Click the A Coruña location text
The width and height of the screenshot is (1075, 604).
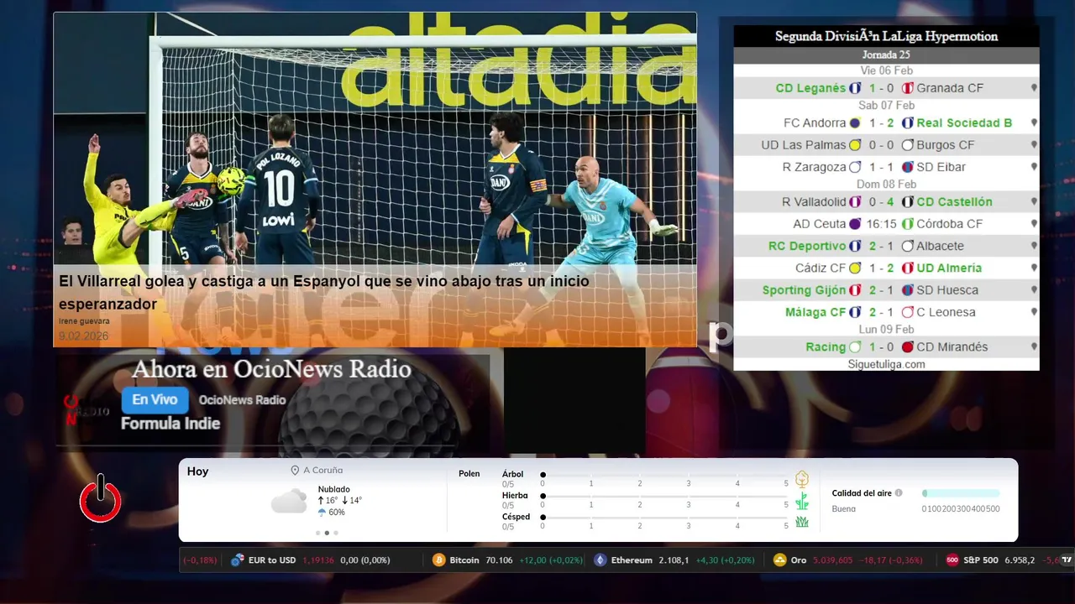click(x=322, y=471)
